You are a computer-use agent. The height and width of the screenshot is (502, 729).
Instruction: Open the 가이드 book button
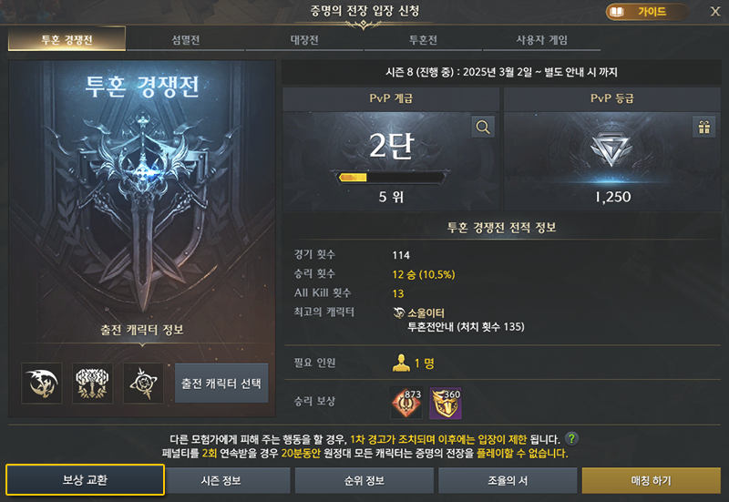click(647, 12)
